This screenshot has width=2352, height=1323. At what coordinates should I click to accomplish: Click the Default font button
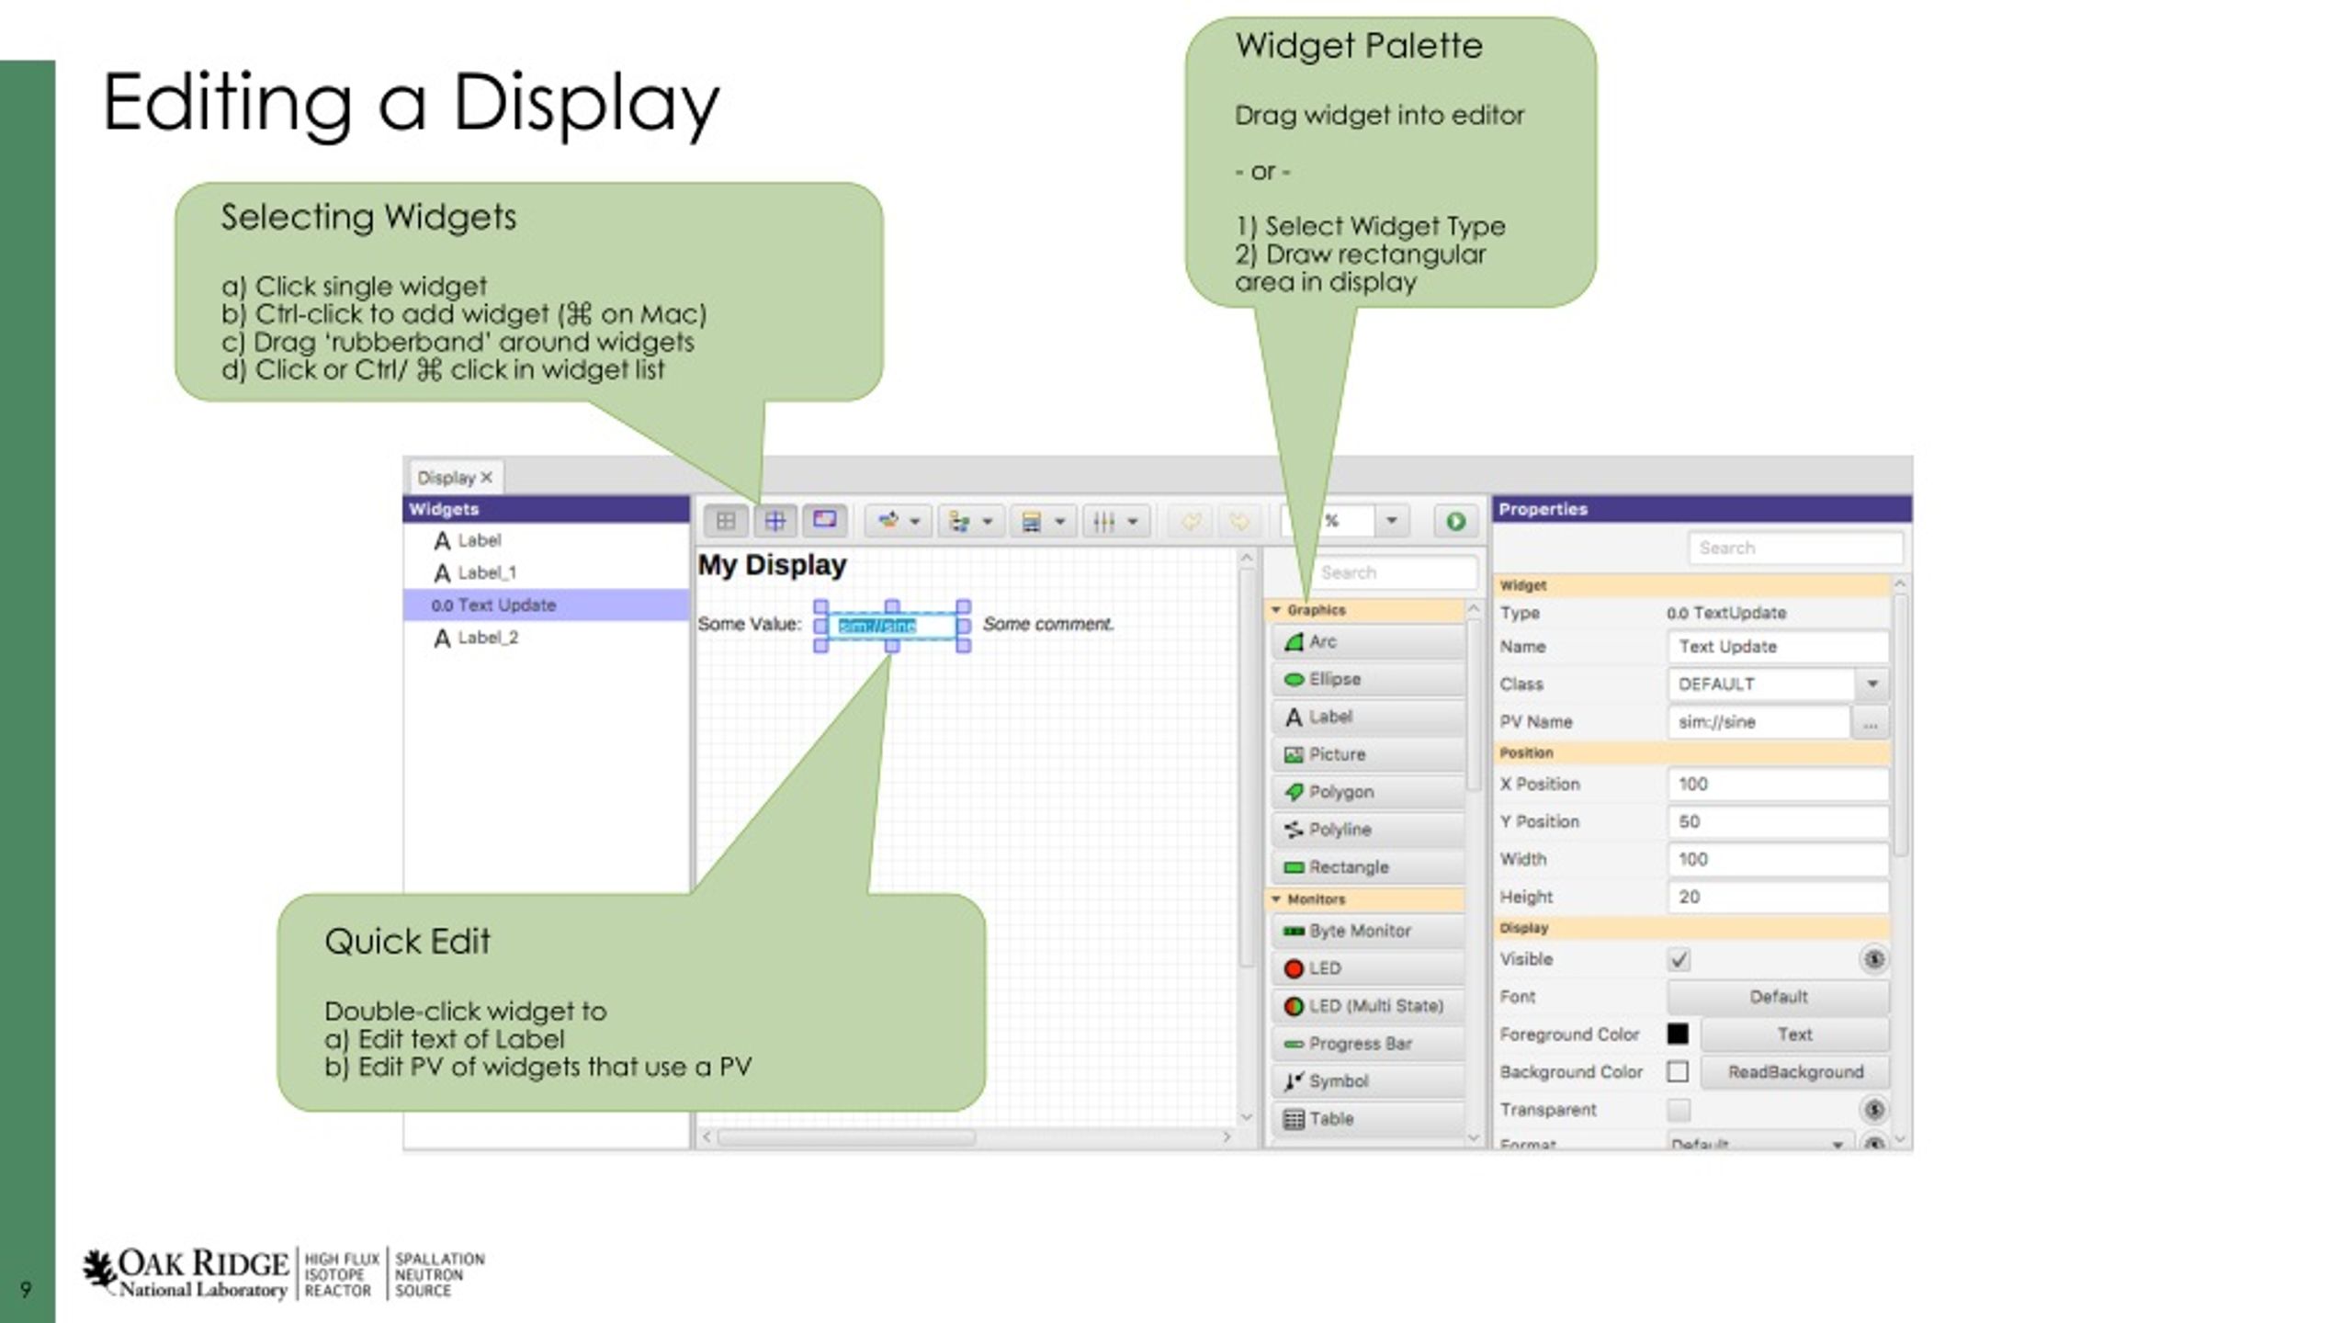[x=1778, y=997]
